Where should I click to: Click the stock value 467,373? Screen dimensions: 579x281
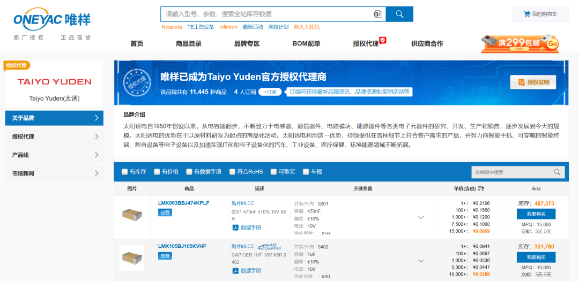544,203
